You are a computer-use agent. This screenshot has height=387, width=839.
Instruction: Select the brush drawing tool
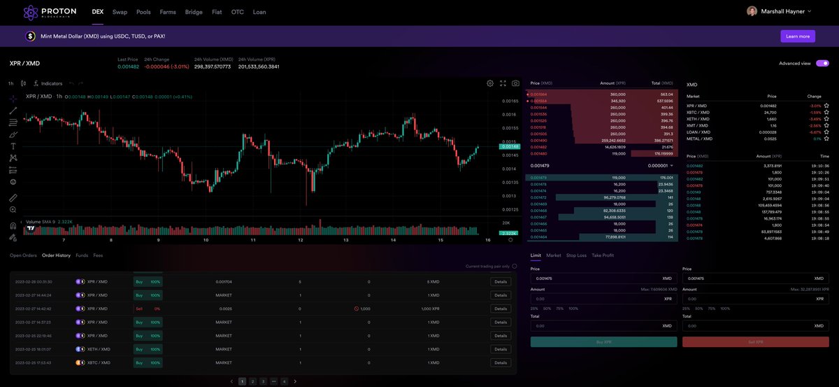click(13, 134)
